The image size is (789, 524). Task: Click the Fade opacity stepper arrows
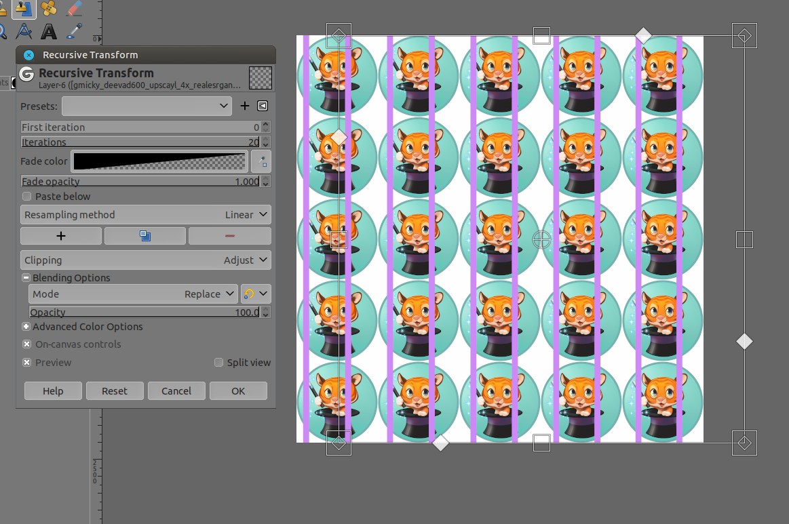[x=266, y=181]
